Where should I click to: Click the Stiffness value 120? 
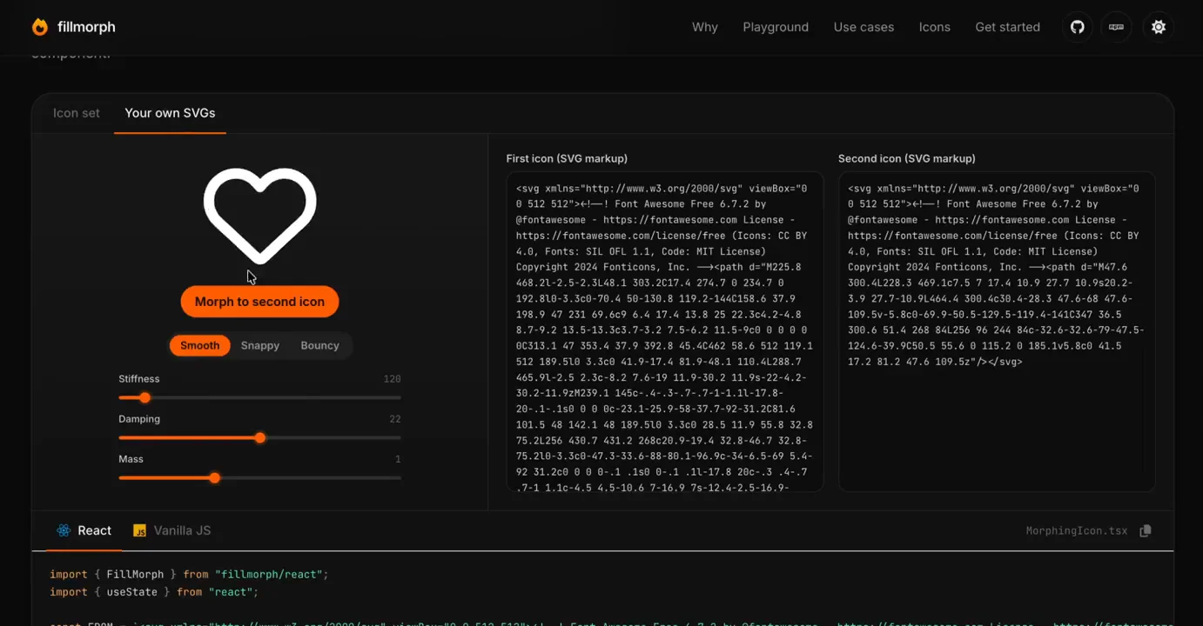coord(392,379)
